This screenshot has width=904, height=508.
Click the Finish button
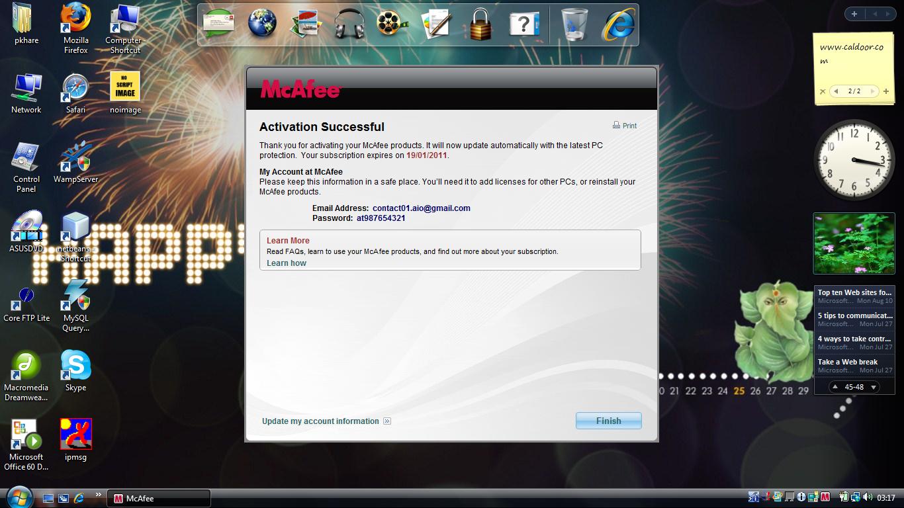click(x=608, y=421)
